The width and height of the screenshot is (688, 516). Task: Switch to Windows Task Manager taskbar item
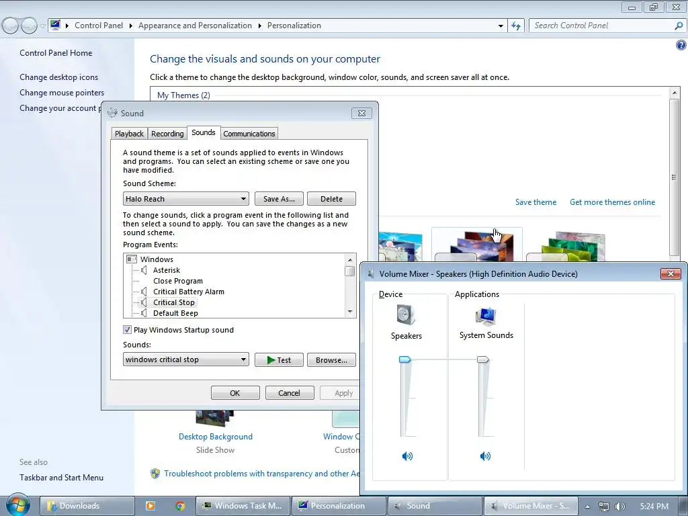point(243,506)
